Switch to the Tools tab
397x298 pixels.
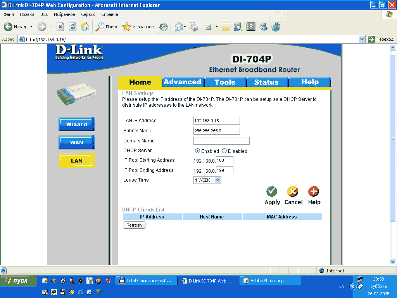225,82
